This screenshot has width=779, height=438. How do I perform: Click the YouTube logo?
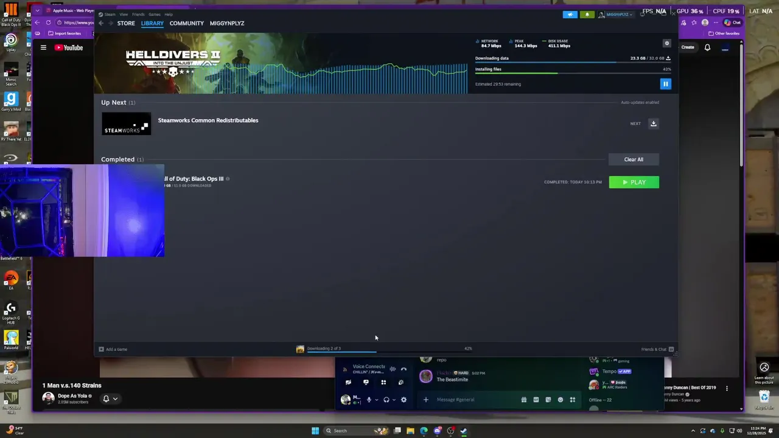pos(69,47)
